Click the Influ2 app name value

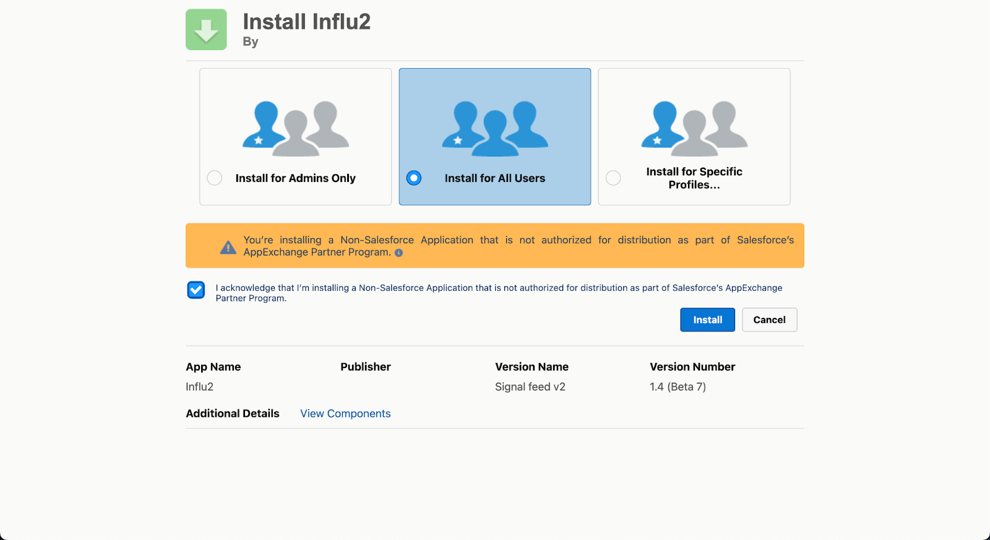pos(199,387)
